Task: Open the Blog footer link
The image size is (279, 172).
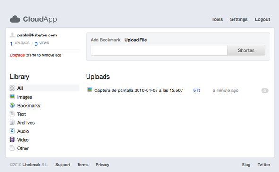Action: [x=246, y=165]
